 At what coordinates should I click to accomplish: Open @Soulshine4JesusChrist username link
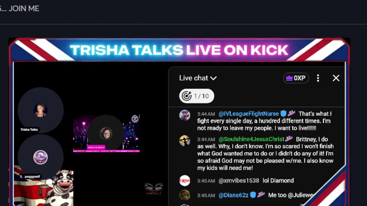click(251, 139)
